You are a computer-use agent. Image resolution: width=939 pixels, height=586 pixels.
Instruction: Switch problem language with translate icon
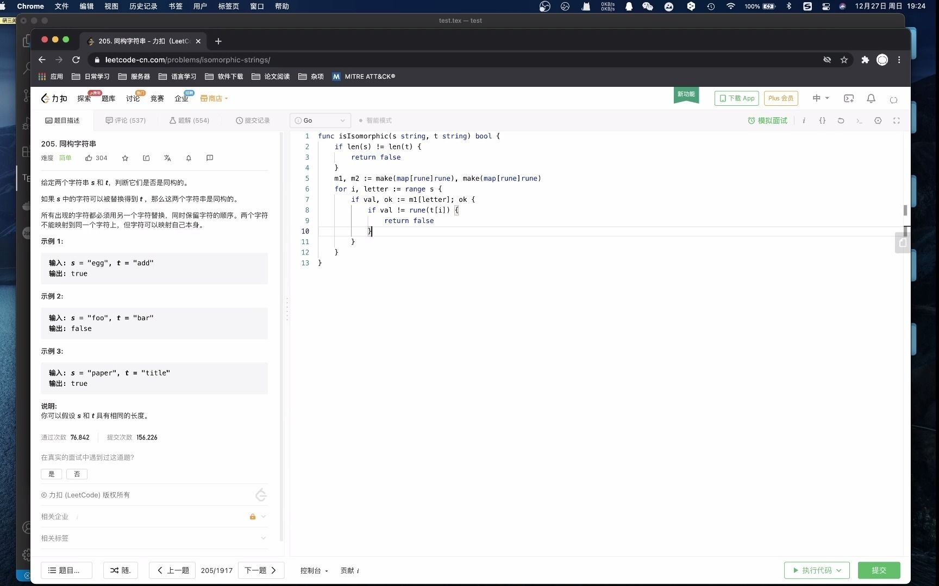point(167,158)
